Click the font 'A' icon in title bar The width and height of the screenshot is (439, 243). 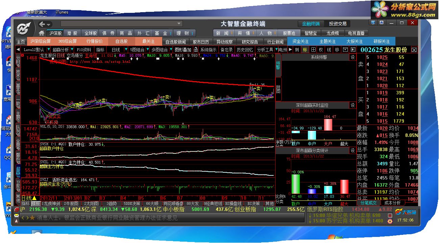point(382,23)
